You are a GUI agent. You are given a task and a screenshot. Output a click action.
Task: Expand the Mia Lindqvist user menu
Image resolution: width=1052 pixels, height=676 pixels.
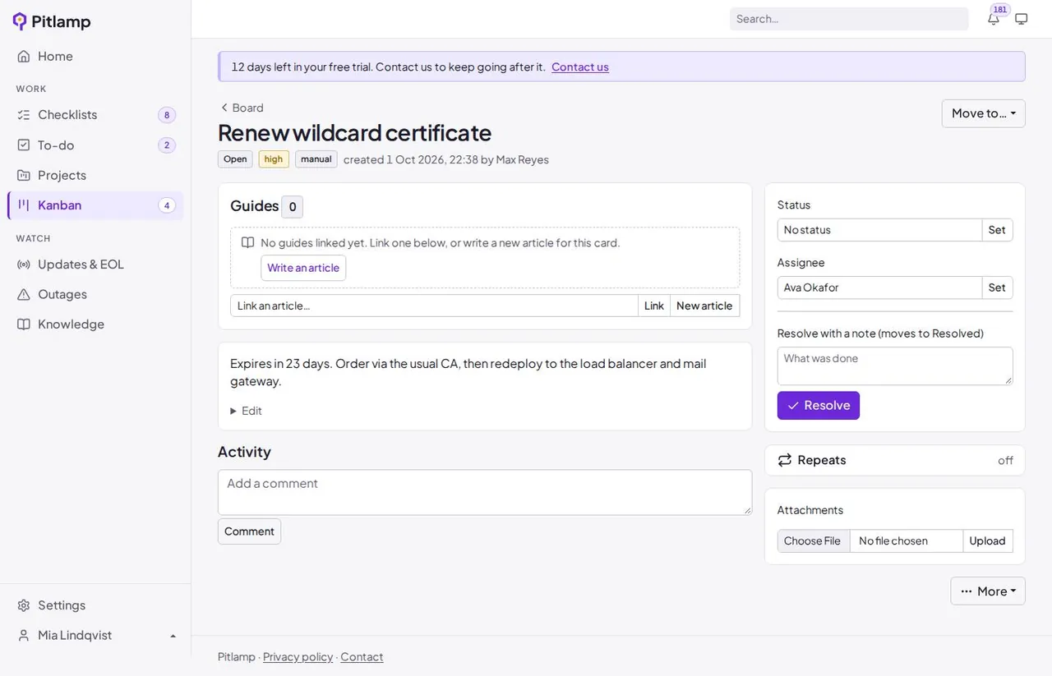coord(95,636)
